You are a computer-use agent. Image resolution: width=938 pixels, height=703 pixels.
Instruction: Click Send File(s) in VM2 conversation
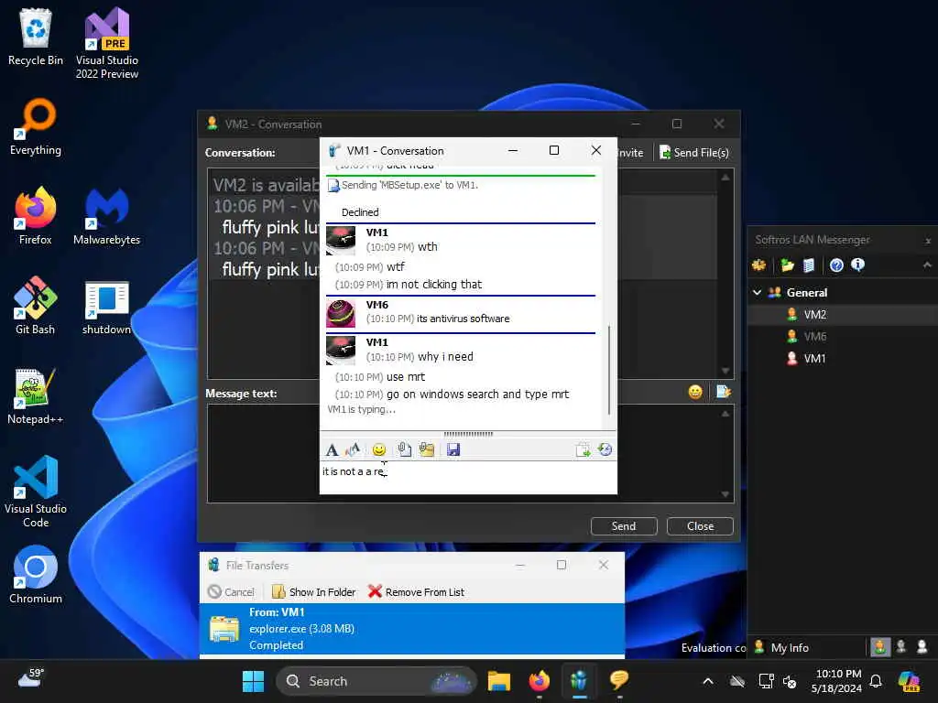pos(694,153)
